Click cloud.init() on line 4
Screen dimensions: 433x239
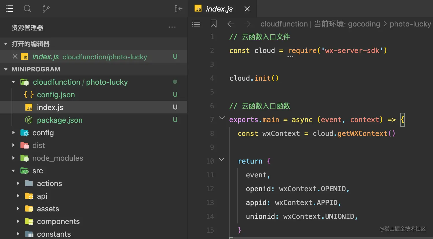tap(254, 78)
